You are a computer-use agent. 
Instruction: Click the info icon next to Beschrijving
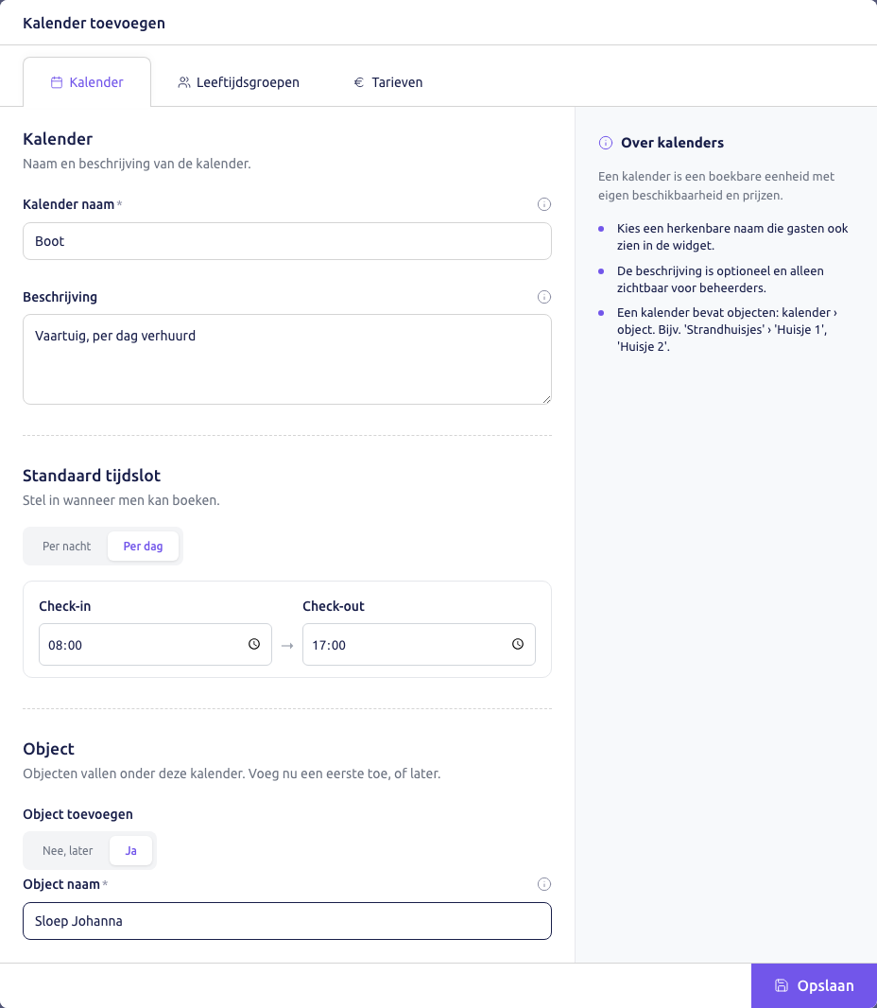543,297
